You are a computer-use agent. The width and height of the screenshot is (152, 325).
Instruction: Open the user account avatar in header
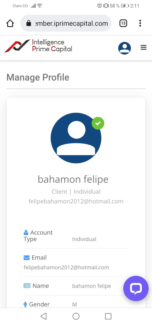point(124,48)
